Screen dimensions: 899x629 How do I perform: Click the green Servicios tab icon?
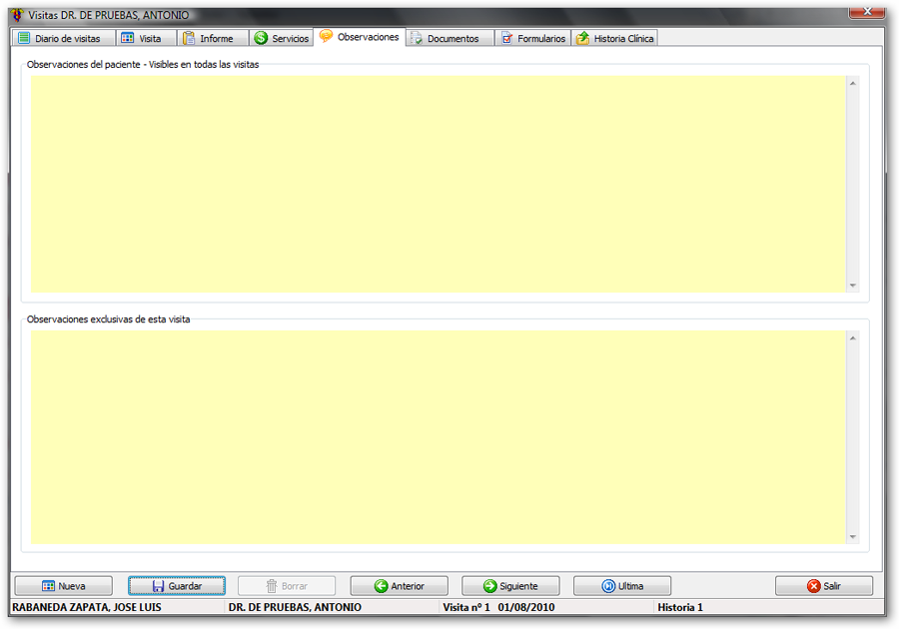(x=261, y=38)
